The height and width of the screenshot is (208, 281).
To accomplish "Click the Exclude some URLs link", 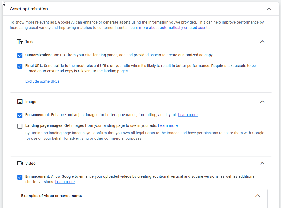I will tap(42, 81).
